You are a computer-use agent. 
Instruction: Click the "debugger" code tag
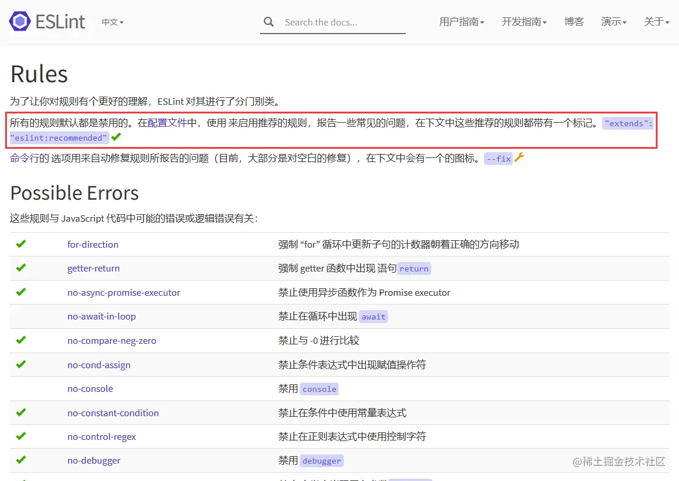click(322, 461)
